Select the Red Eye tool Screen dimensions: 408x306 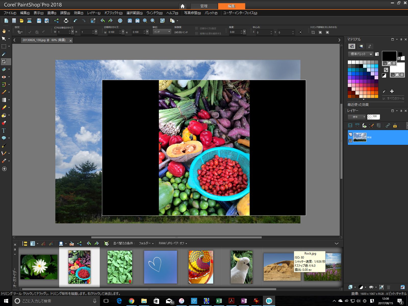4,77
